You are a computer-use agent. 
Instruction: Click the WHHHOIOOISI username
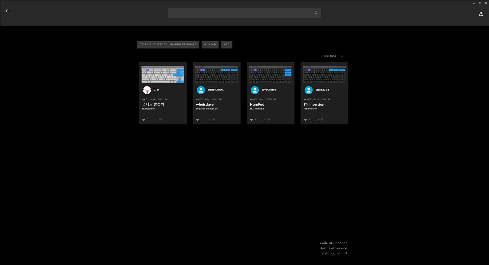(x=216, y=90)
